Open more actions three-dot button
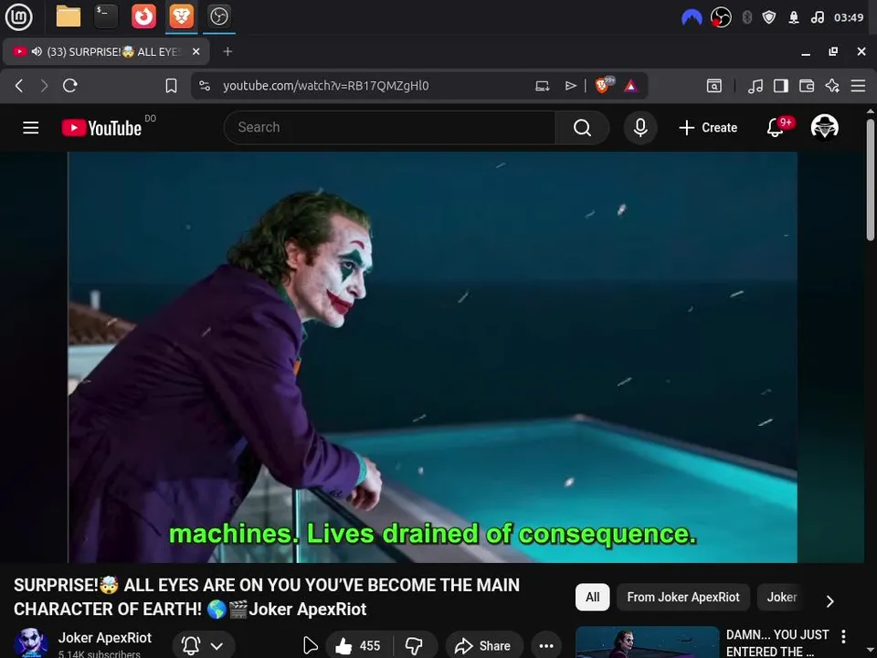This screenshot has height=658, width=877. (546, 646)
